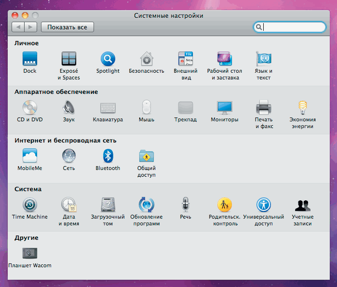Click the forward navigation arrow
Image resolution: width=337 pixels, height=287 pixels.
coord(30,27)
